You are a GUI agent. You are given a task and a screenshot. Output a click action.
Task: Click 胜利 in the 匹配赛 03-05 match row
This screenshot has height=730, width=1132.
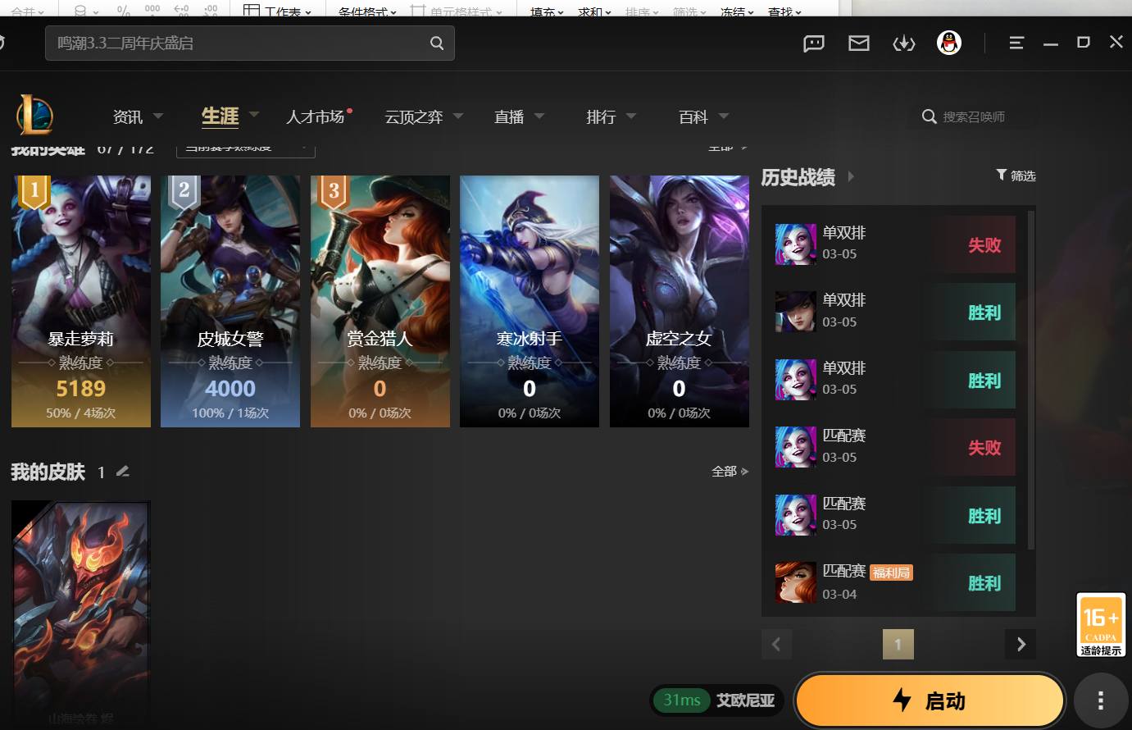[x=984, y=516]
